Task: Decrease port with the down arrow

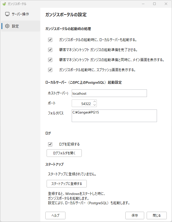Action: point(95,105)
